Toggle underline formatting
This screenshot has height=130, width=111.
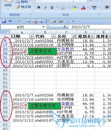coord(52,7)
